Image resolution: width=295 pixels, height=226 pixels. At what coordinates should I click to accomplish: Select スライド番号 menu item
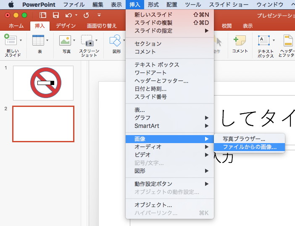pyautogui.click(x=170, y=97)
